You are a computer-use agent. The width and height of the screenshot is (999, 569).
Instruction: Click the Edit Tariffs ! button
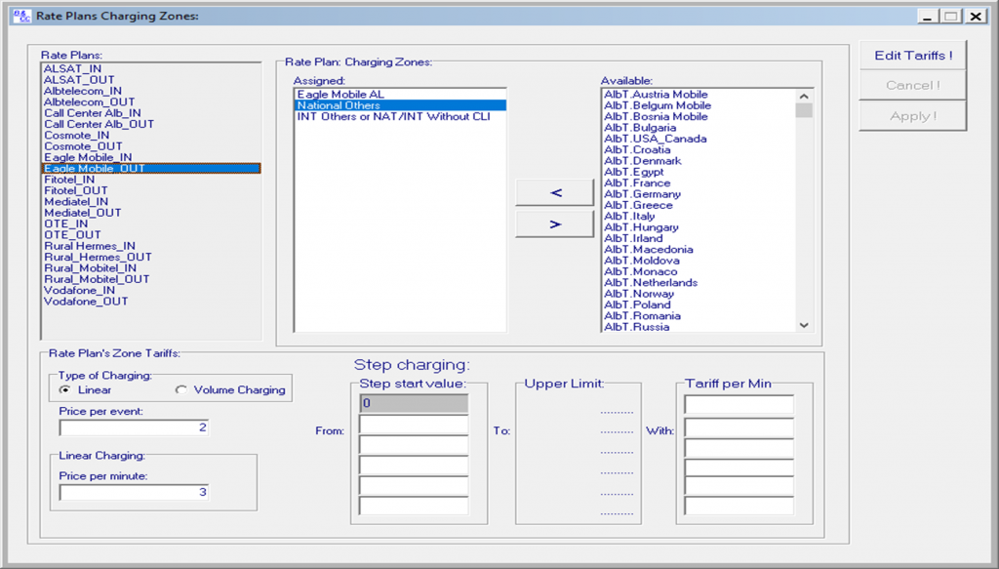coord(912,56)
